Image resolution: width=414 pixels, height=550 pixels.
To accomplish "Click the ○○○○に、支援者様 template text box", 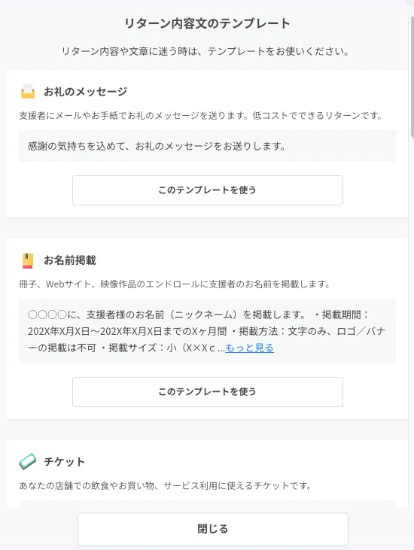I will [207, 331].
